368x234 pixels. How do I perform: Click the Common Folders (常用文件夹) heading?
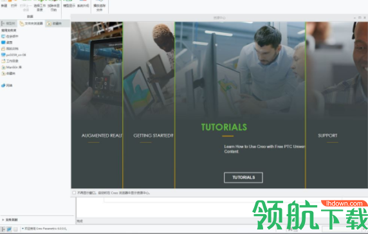pos(8,30)
